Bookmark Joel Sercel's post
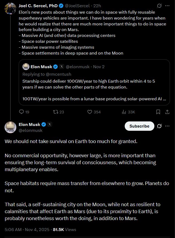The height and width of the screenshot is (238, 175). [158, 112]
